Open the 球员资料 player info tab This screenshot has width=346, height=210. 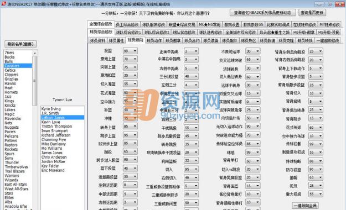pos(97,40)
